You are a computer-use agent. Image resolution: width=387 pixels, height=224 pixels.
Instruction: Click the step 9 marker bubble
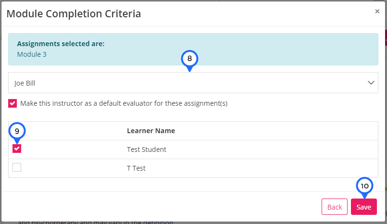pos(17,131)
